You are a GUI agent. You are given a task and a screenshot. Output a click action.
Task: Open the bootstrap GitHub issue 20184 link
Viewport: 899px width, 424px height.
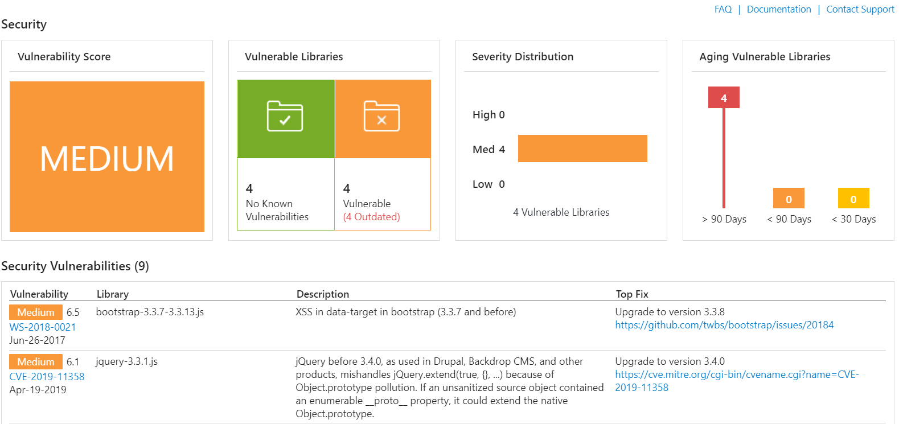pyautogui.click(x=724, y=325)
